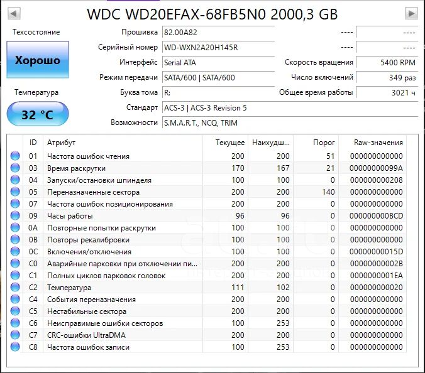Viewport: 425px width, 373px height.
Task: Click status orb for attribute C4
Action: 15,299
